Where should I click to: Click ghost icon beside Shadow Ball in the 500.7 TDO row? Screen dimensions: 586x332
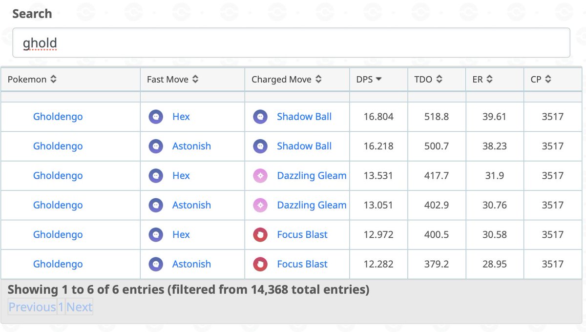(260, 146)
